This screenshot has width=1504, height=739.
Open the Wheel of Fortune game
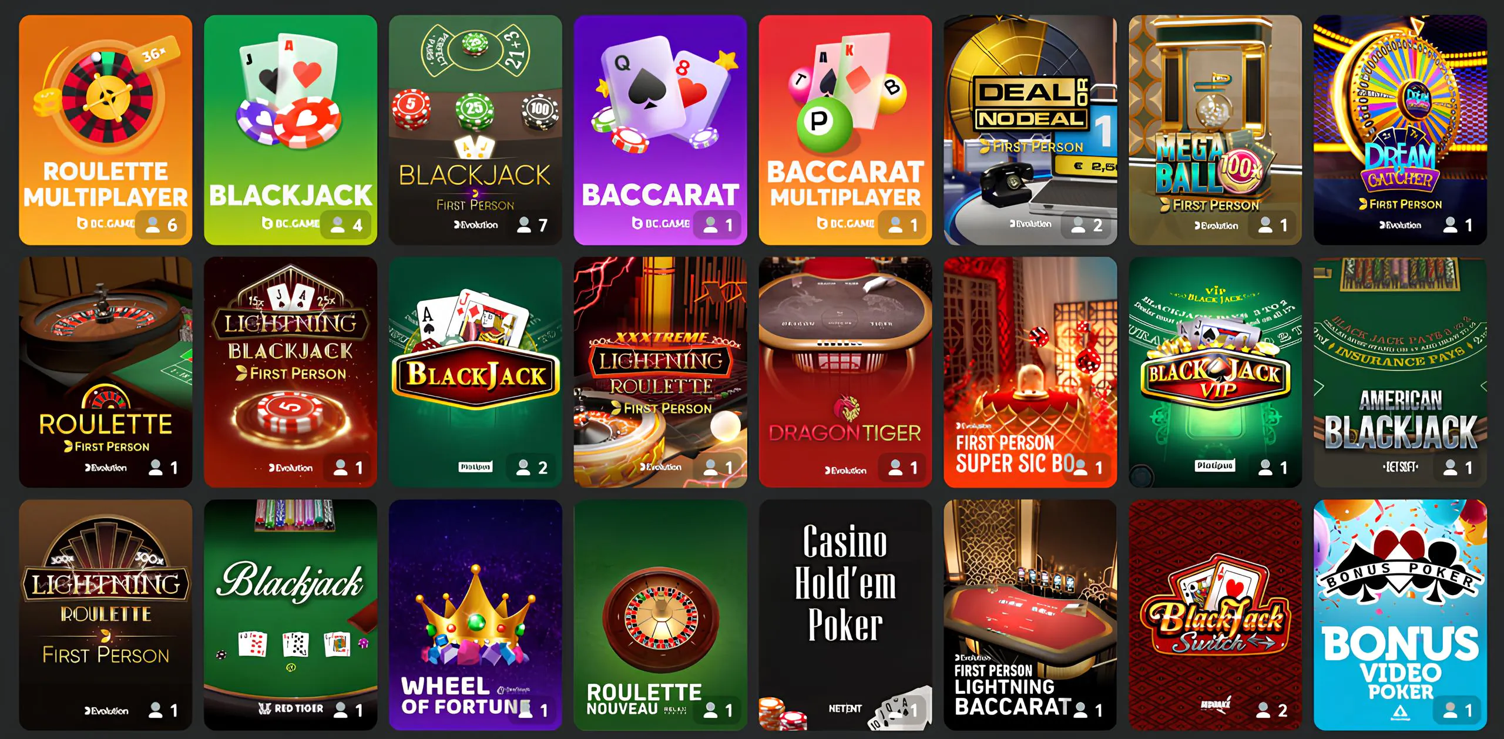click(475, 615)
